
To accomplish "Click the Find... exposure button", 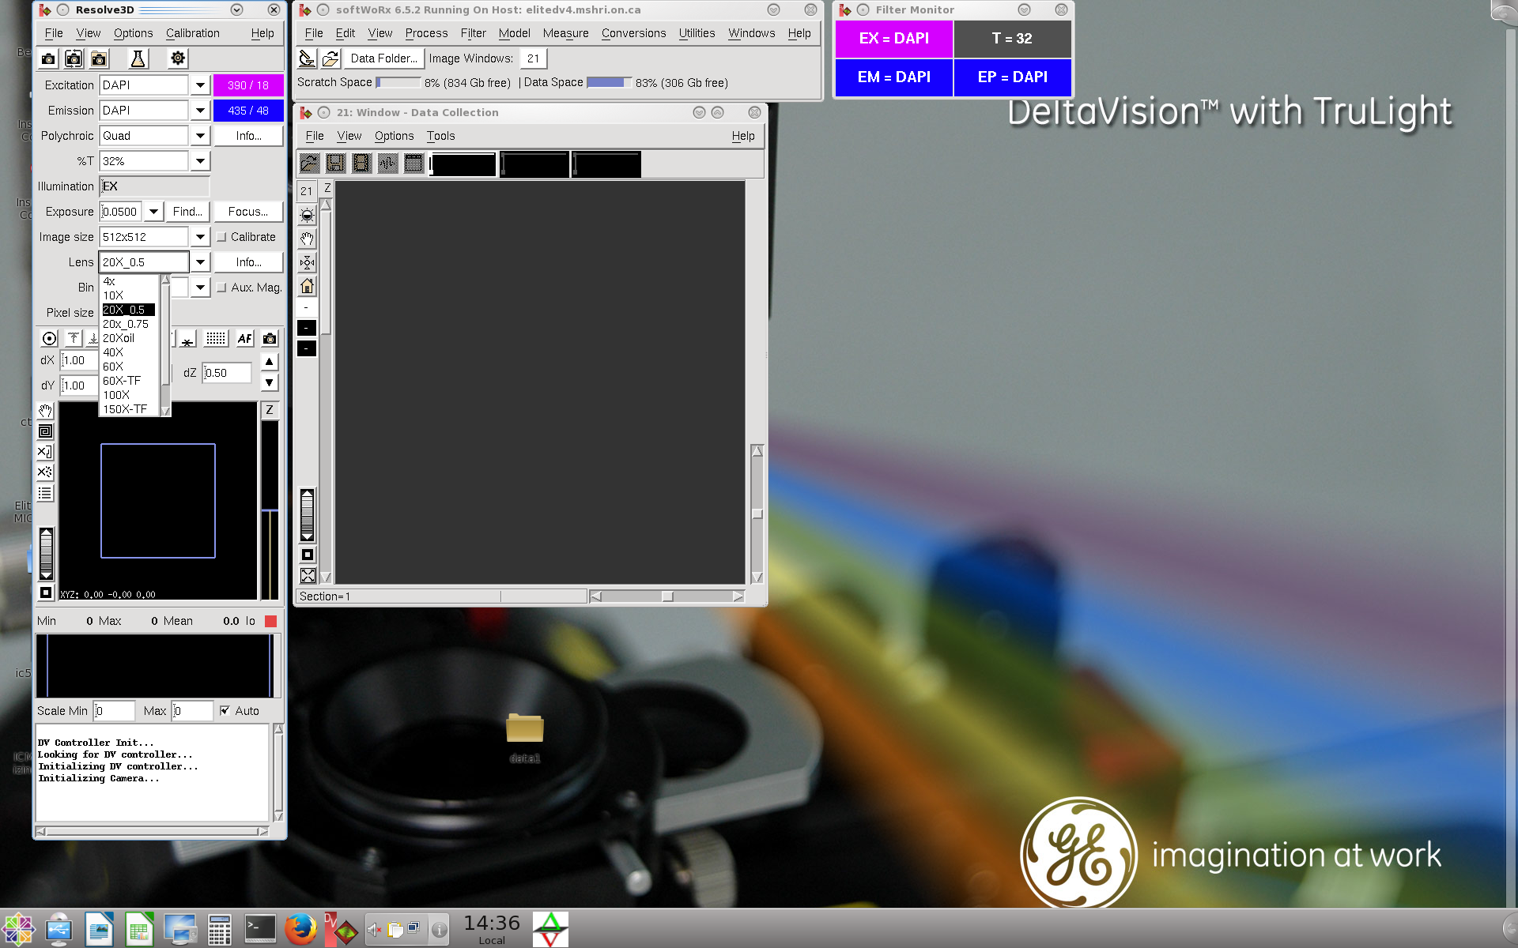I will point(187,212).
